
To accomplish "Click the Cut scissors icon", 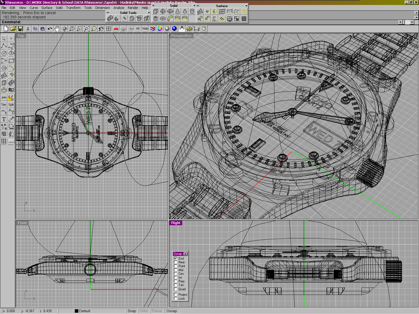I will click(x=28, y=29).
